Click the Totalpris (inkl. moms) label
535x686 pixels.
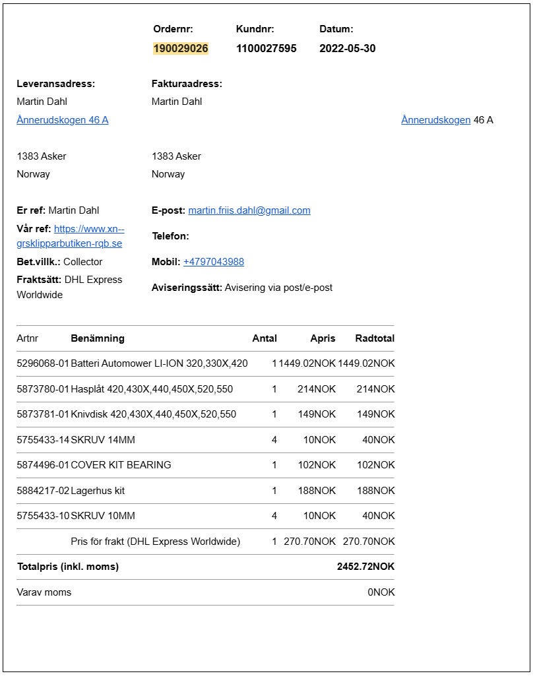tap(68, 567)
